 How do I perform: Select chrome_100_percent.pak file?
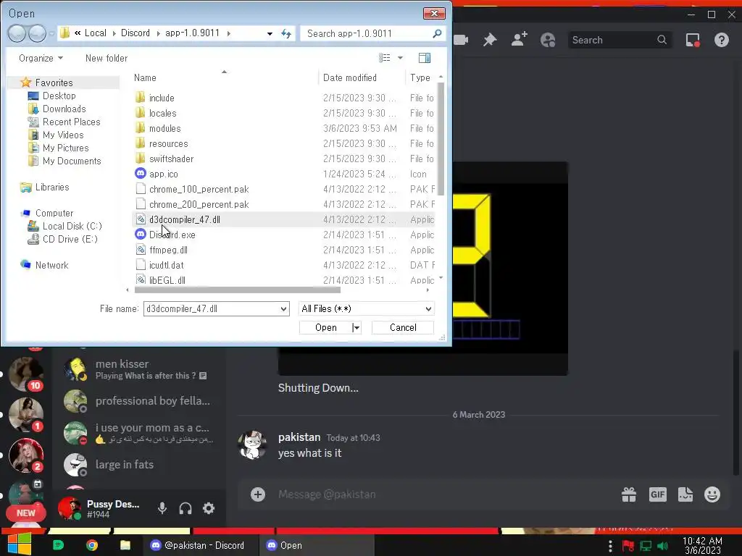284,189
